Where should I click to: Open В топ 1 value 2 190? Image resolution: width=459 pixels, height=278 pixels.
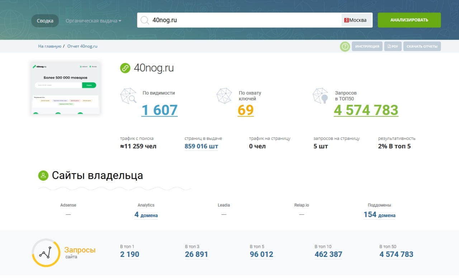129,254
